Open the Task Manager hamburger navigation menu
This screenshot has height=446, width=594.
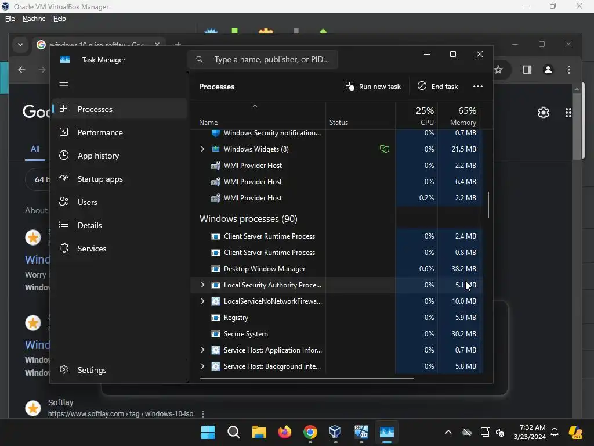tap(64, 85)
